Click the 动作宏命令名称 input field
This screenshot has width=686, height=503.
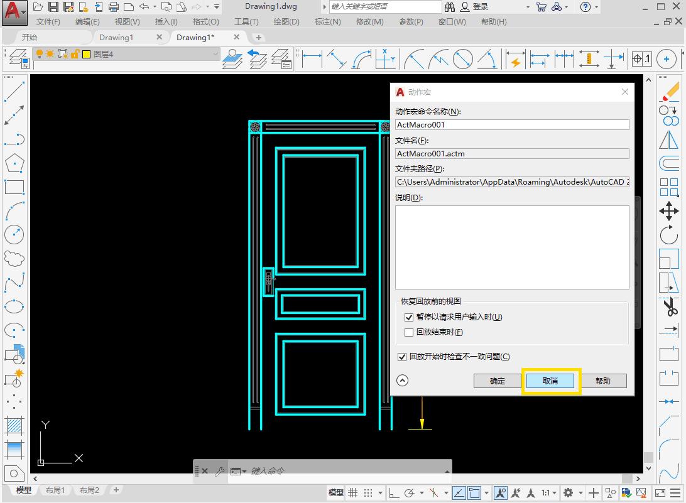click(512, 125)
